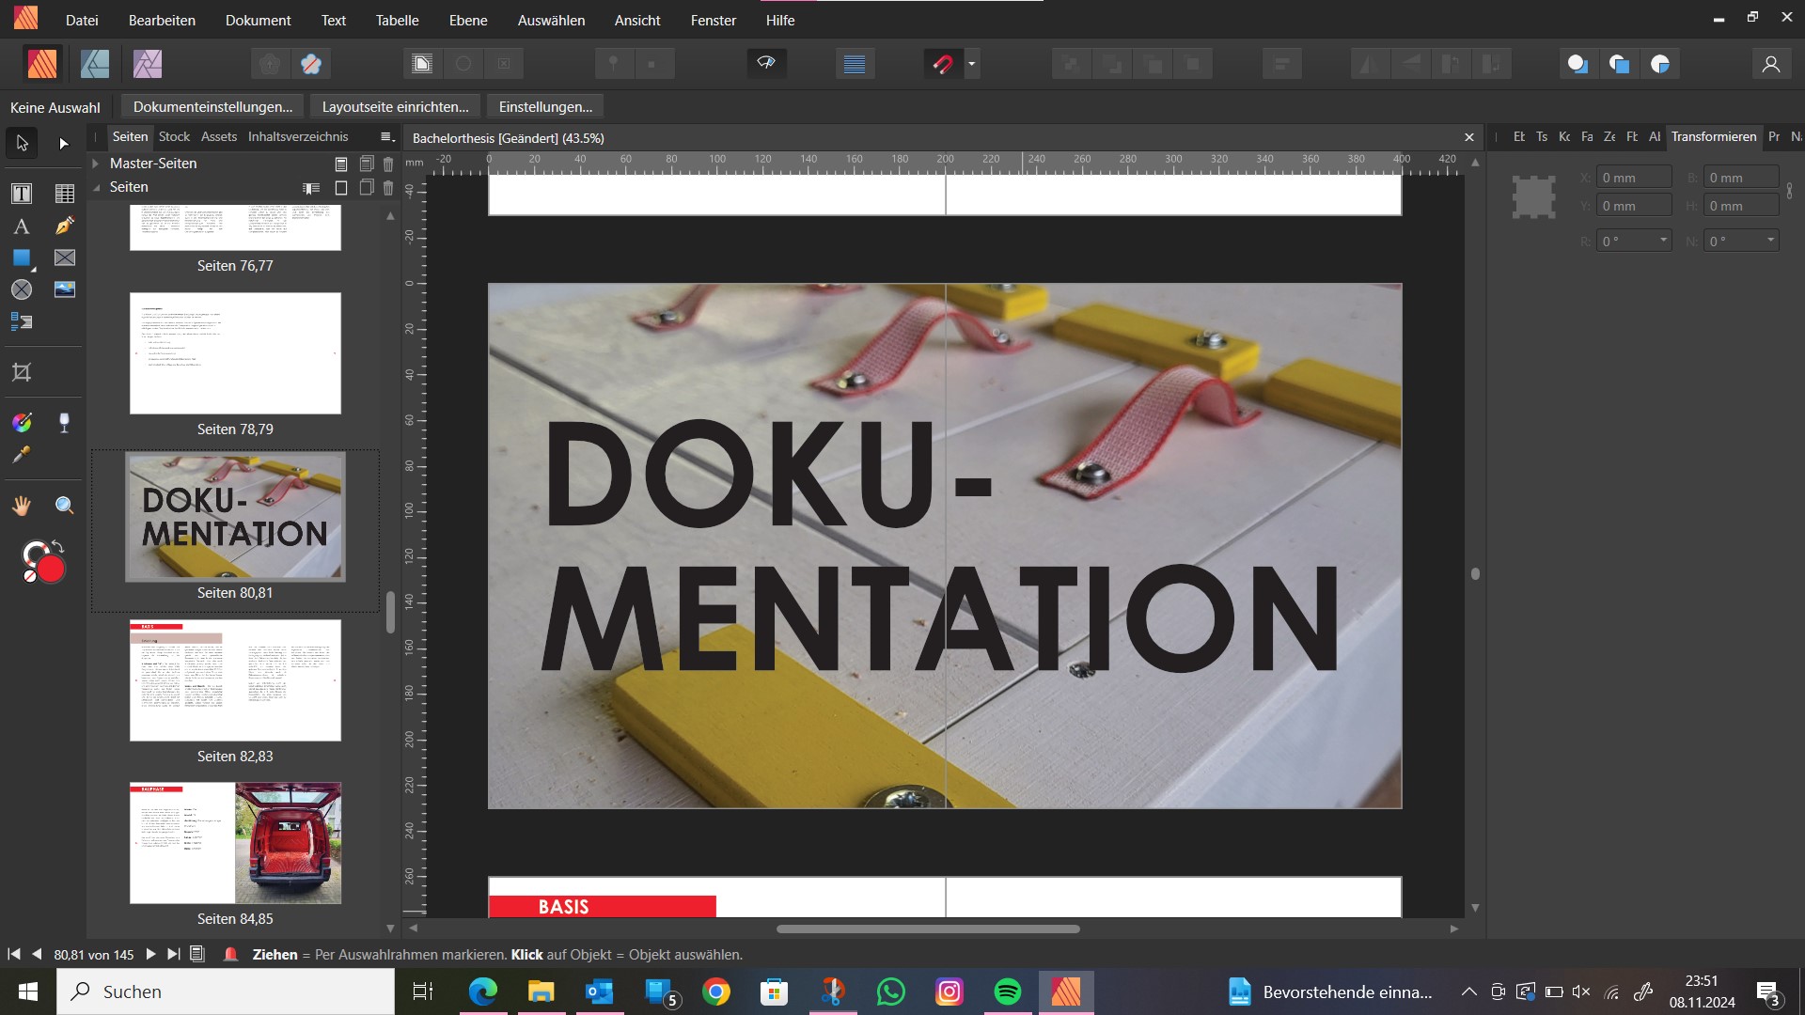Viewport: 1805px width, 1015px height.
Task: Switch to the Assets tab
Action: [219, 137]
